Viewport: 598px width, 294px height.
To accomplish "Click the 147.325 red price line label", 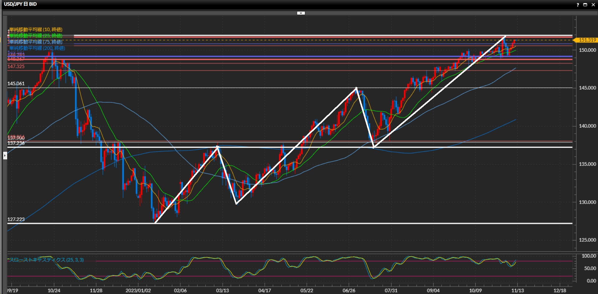I will click(x=16, y=66).
